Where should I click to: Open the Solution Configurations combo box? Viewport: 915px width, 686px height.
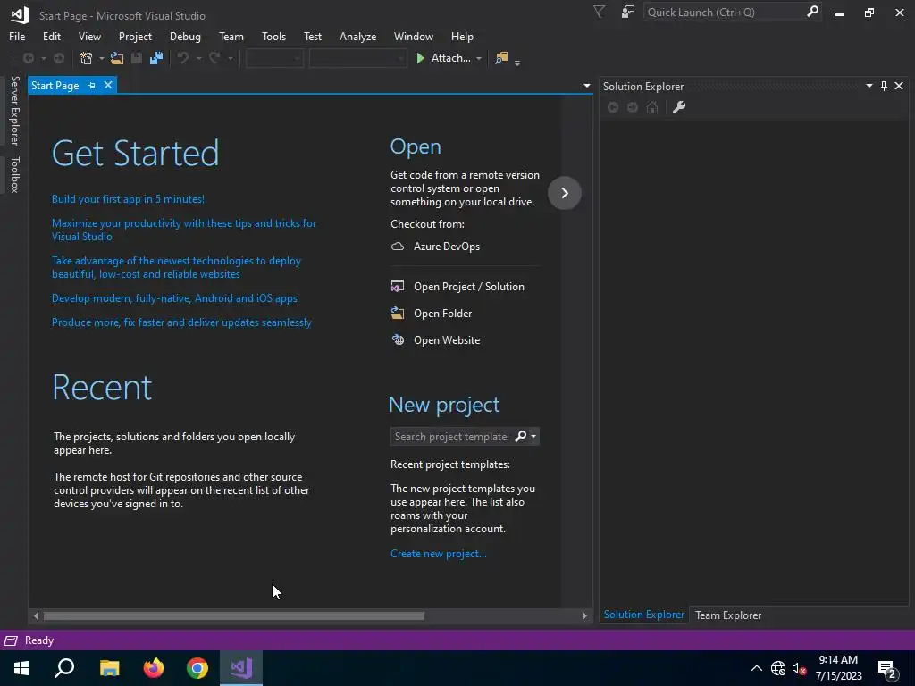pyautogui.click(x=274, y=58)
